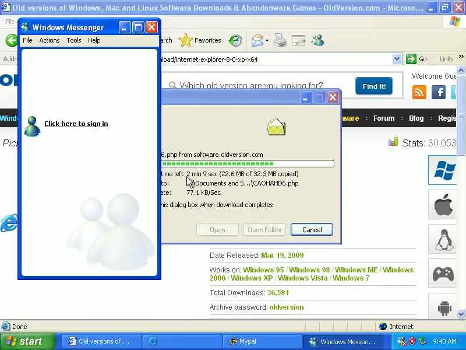The width and height of the screenshot is (466, 350).
Task: Click the Windows ME link
Action: point(356,269)
